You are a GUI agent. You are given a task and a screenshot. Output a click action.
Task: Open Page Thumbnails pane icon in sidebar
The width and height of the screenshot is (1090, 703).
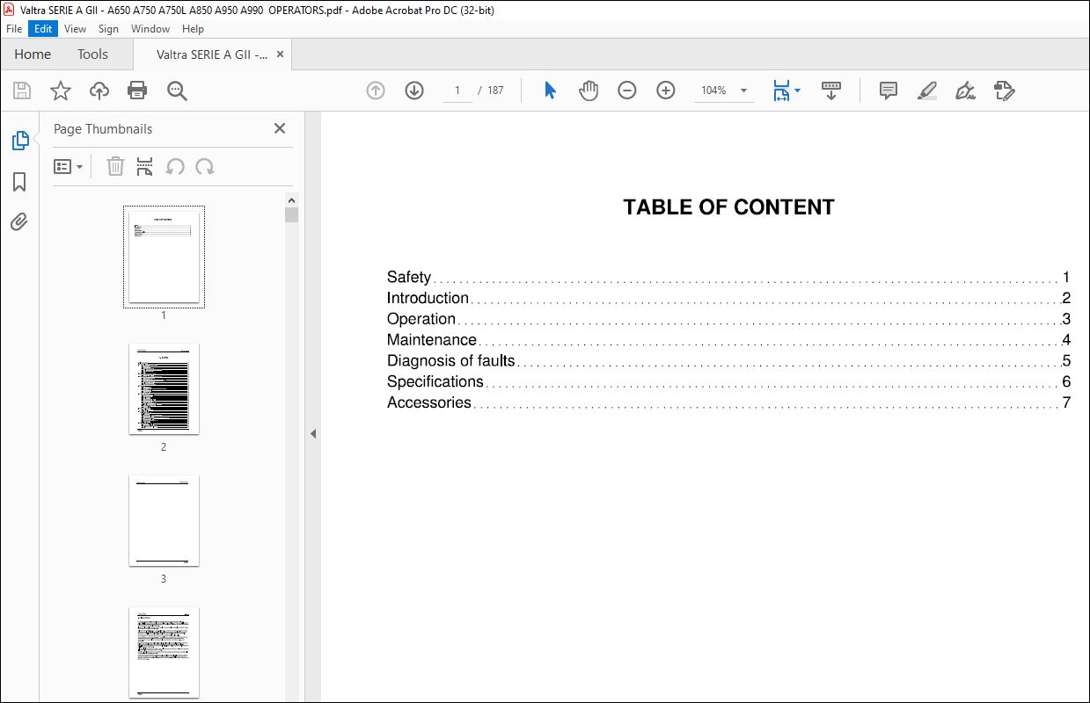coord(19,141)
